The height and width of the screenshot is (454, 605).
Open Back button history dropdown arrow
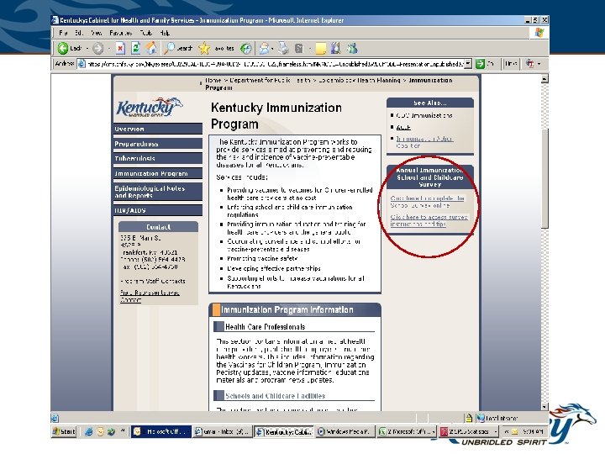(87, 49)
